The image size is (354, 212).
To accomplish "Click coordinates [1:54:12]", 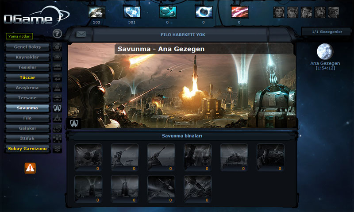I will (x=325, y=68).
